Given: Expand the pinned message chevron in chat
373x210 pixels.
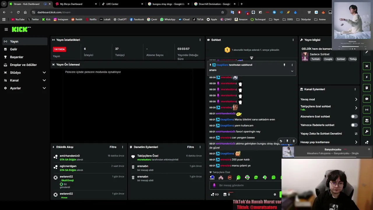Looking at the screenshot, I should 292,71.
